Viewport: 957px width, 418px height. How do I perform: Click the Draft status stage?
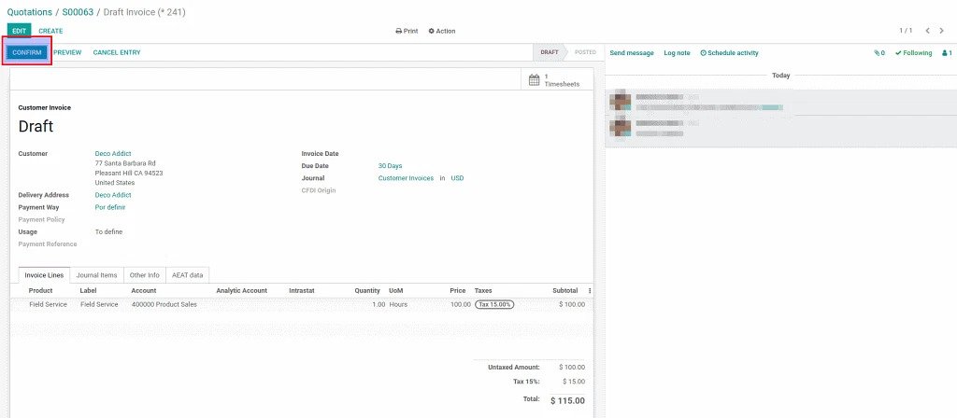pos(550,52)
